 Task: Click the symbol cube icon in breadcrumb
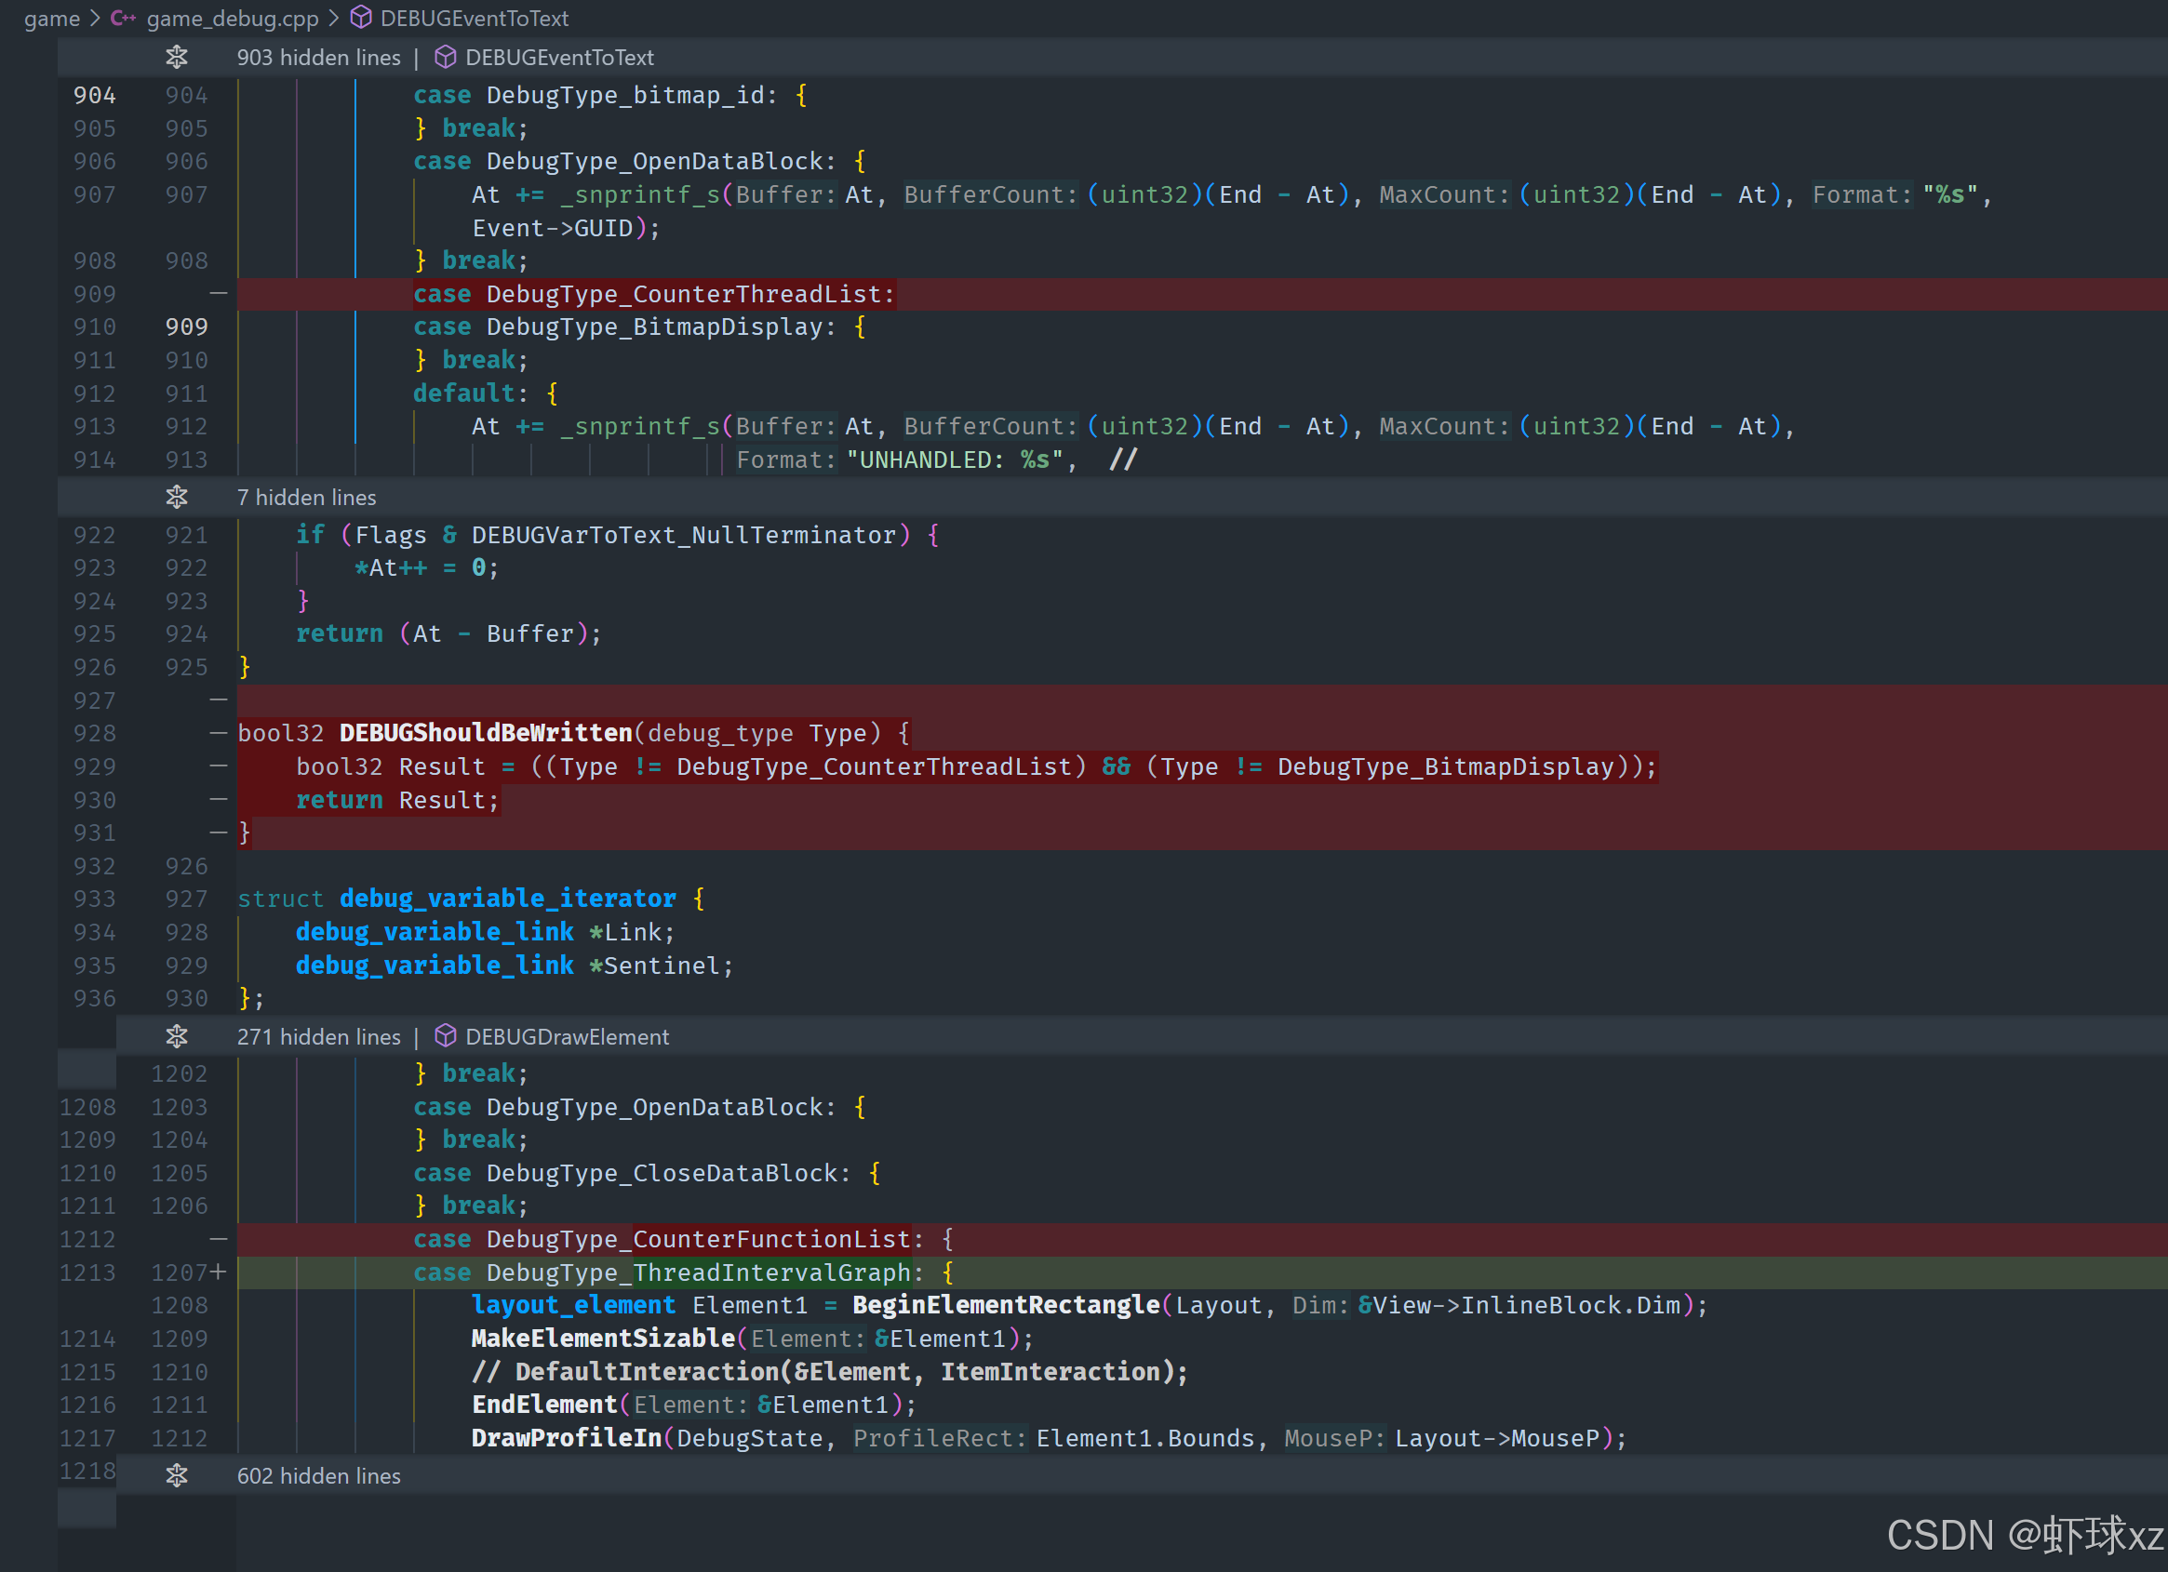click(x=361, y=19)
